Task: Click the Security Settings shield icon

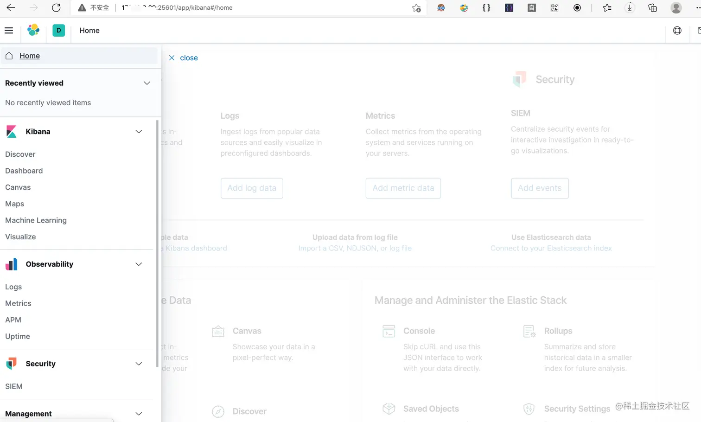Action: click(529, 409)
